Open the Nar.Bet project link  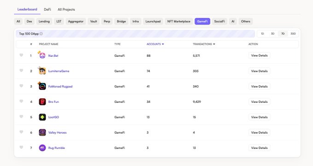[x=53, y=56]
